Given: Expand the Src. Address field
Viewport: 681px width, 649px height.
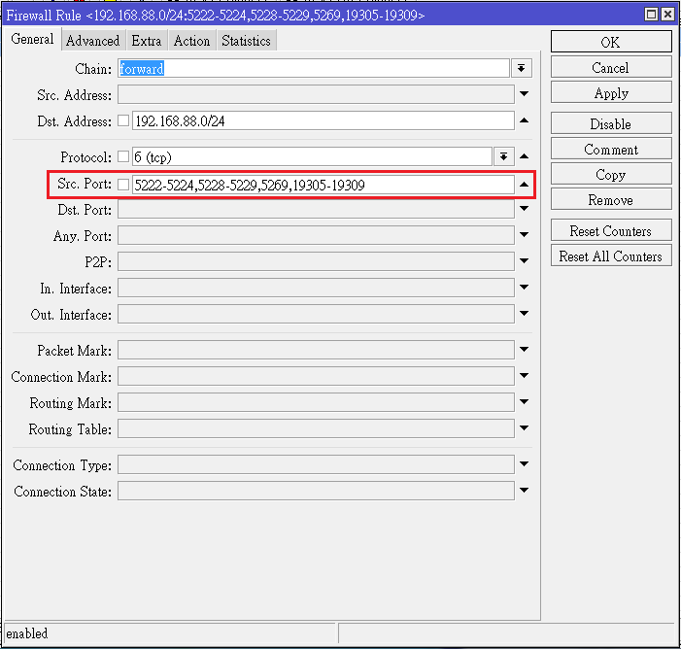Looking at the screenshot, I should pyautogui.click(x=525, y=94).
